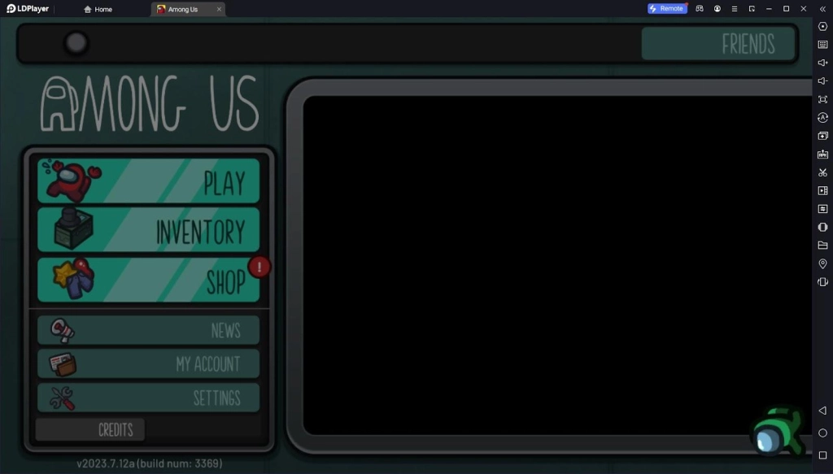Click the Among Us title logo
Image resolution: width=833 pixels, height=474 pixels.
tap(150, 103)
